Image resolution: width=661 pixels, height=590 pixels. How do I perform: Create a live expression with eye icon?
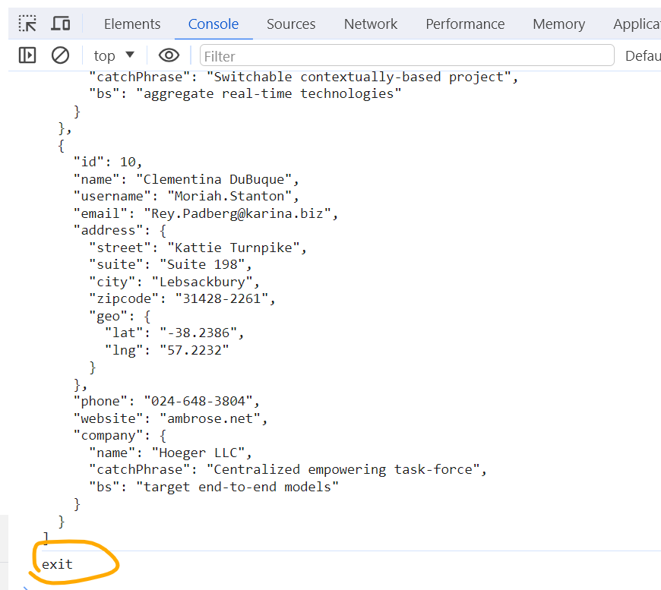169,55
